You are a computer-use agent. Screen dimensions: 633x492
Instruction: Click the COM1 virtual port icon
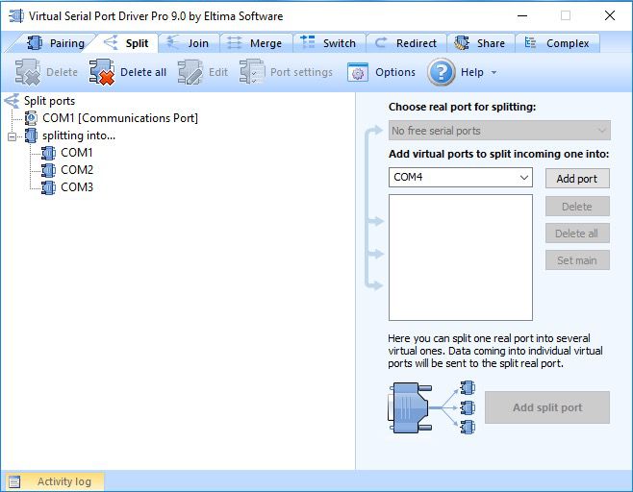coord(48,153)
